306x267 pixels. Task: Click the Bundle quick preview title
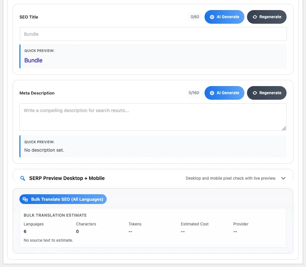tap(33, 60)
